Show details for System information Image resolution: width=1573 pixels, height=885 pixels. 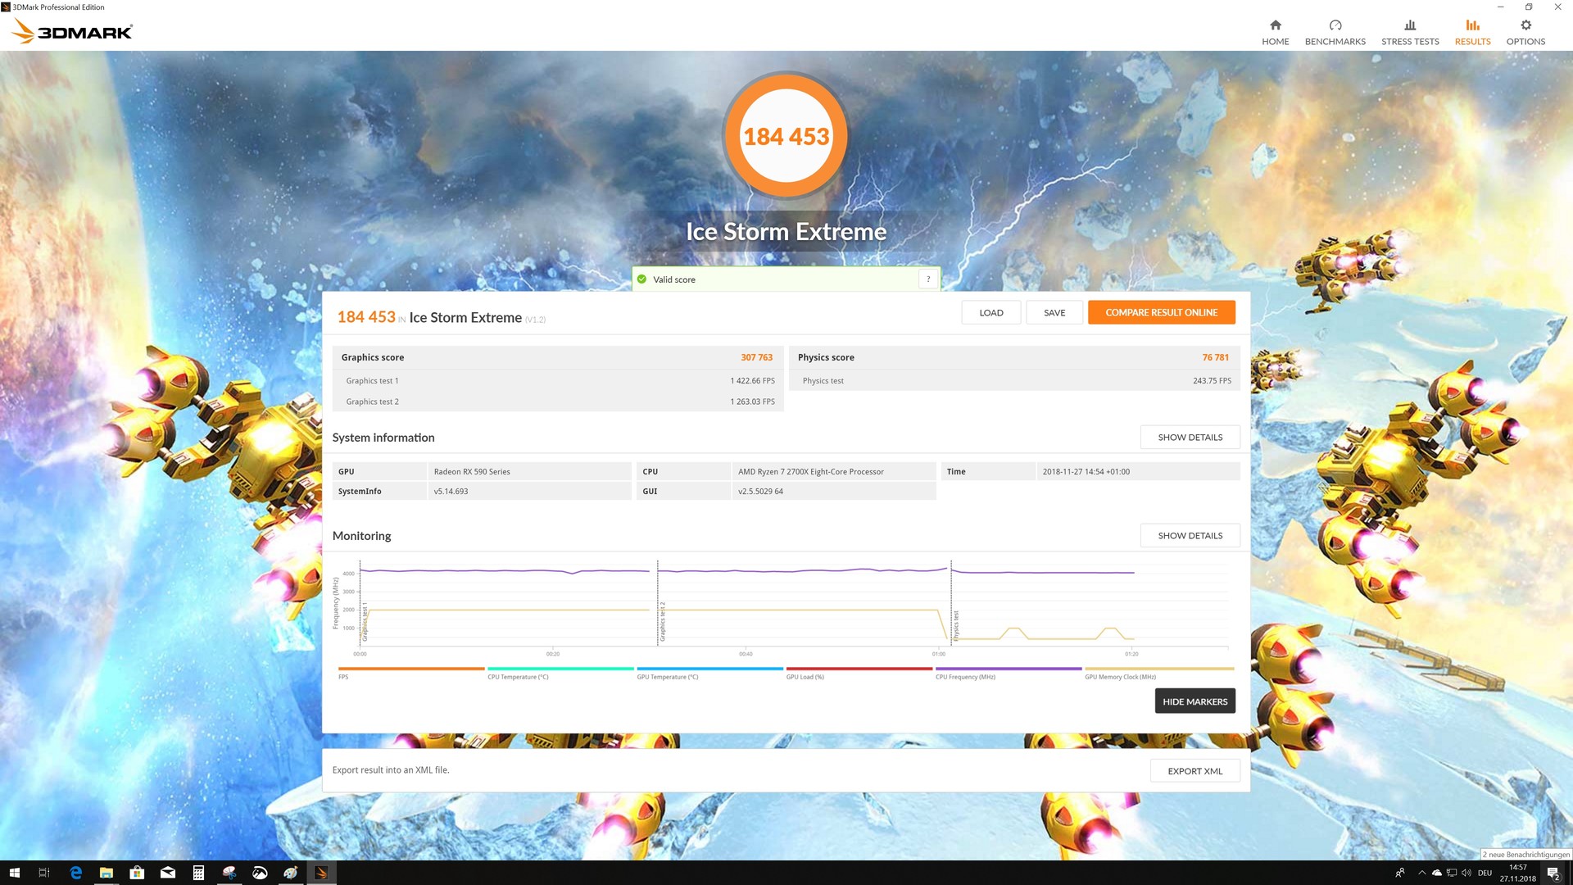coord(1190,438)
